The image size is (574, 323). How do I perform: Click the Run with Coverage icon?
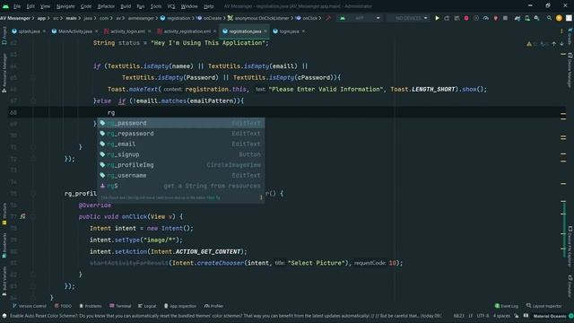click(476, 18)
